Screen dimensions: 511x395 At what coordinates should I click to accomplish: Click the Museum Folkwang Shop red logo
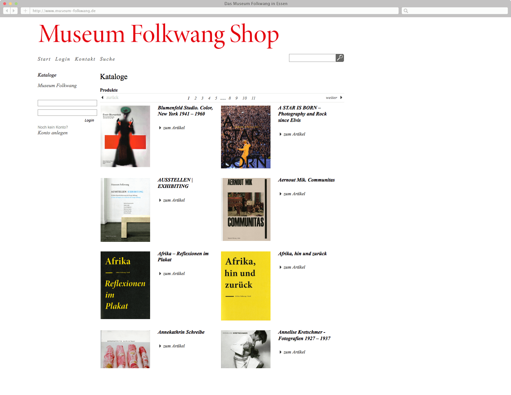(158, 35)
